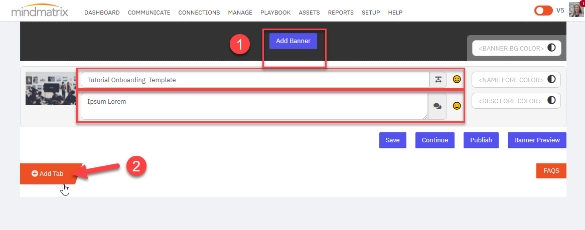Open the Playbook menu
This screenshot has width=585, height=230.
[x=275, y=13]
